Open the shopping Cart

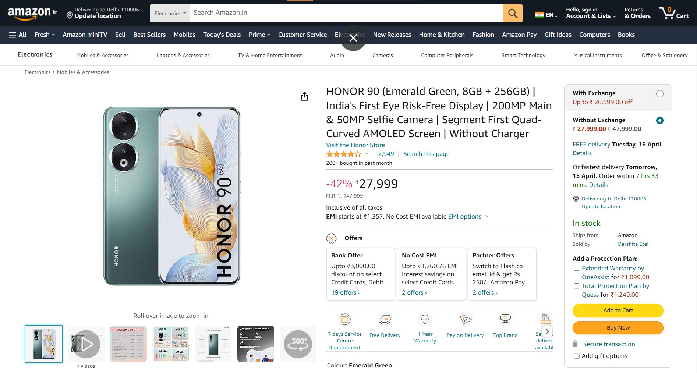(x=675, y=13)
